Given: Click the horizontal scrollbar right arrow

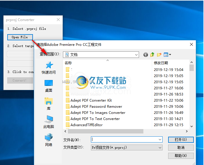Looking at the screenshot, I should 187,131.
